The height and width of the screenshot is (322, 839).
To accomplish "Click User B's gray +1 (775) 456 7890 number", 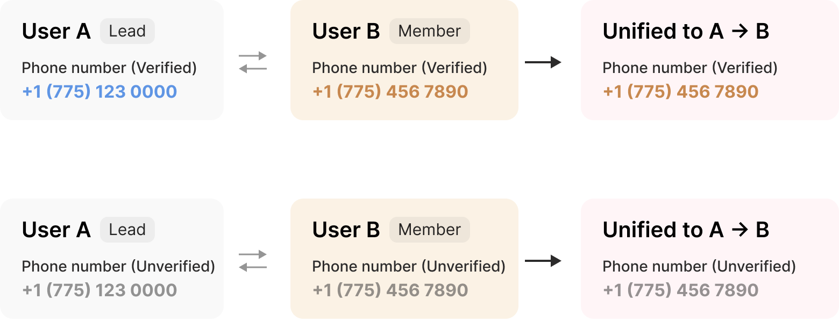I will [390, 290].
